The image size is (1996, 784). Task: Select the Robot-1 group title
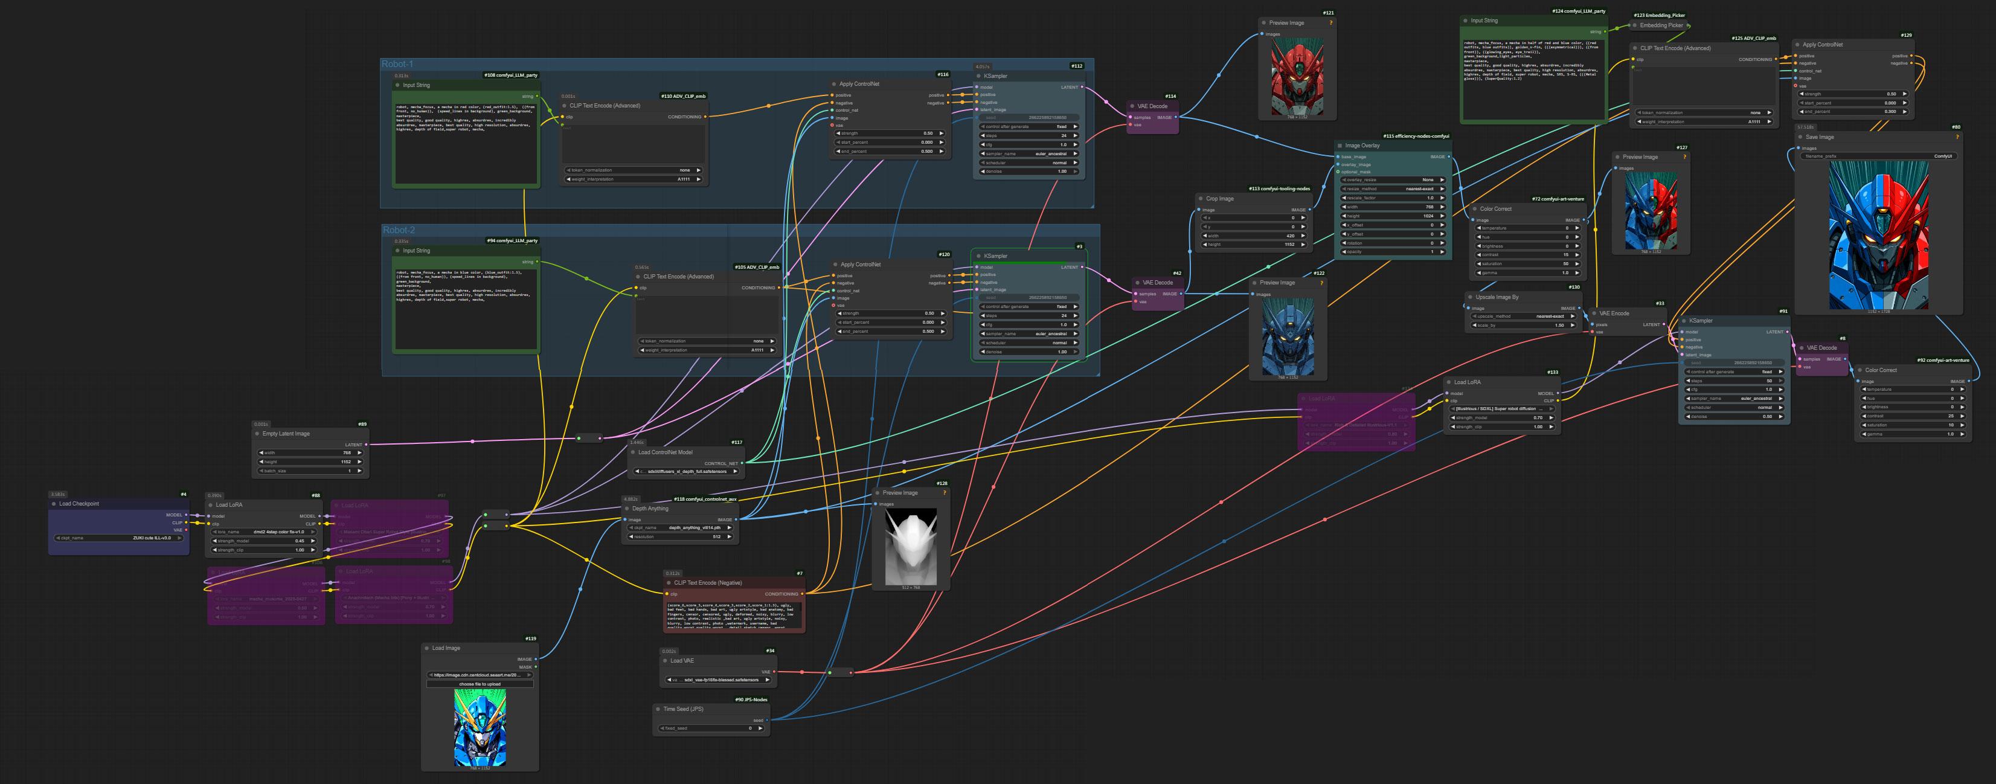[397, 64]
